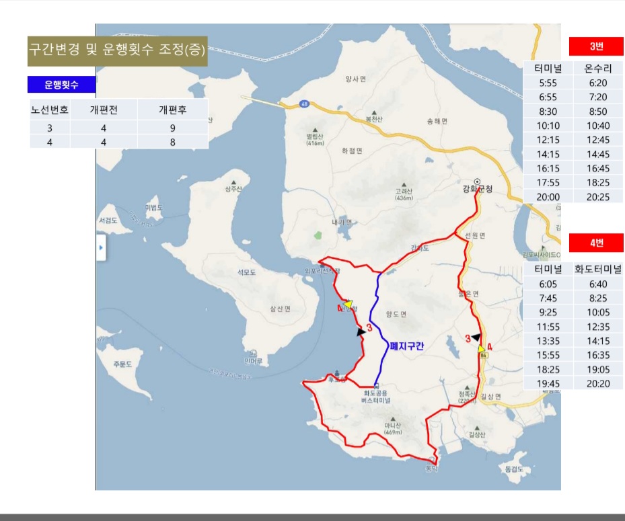This screenshot has width=625, height=521.
Task: Click the 20:20 time cell
Action: pos(598,384)
